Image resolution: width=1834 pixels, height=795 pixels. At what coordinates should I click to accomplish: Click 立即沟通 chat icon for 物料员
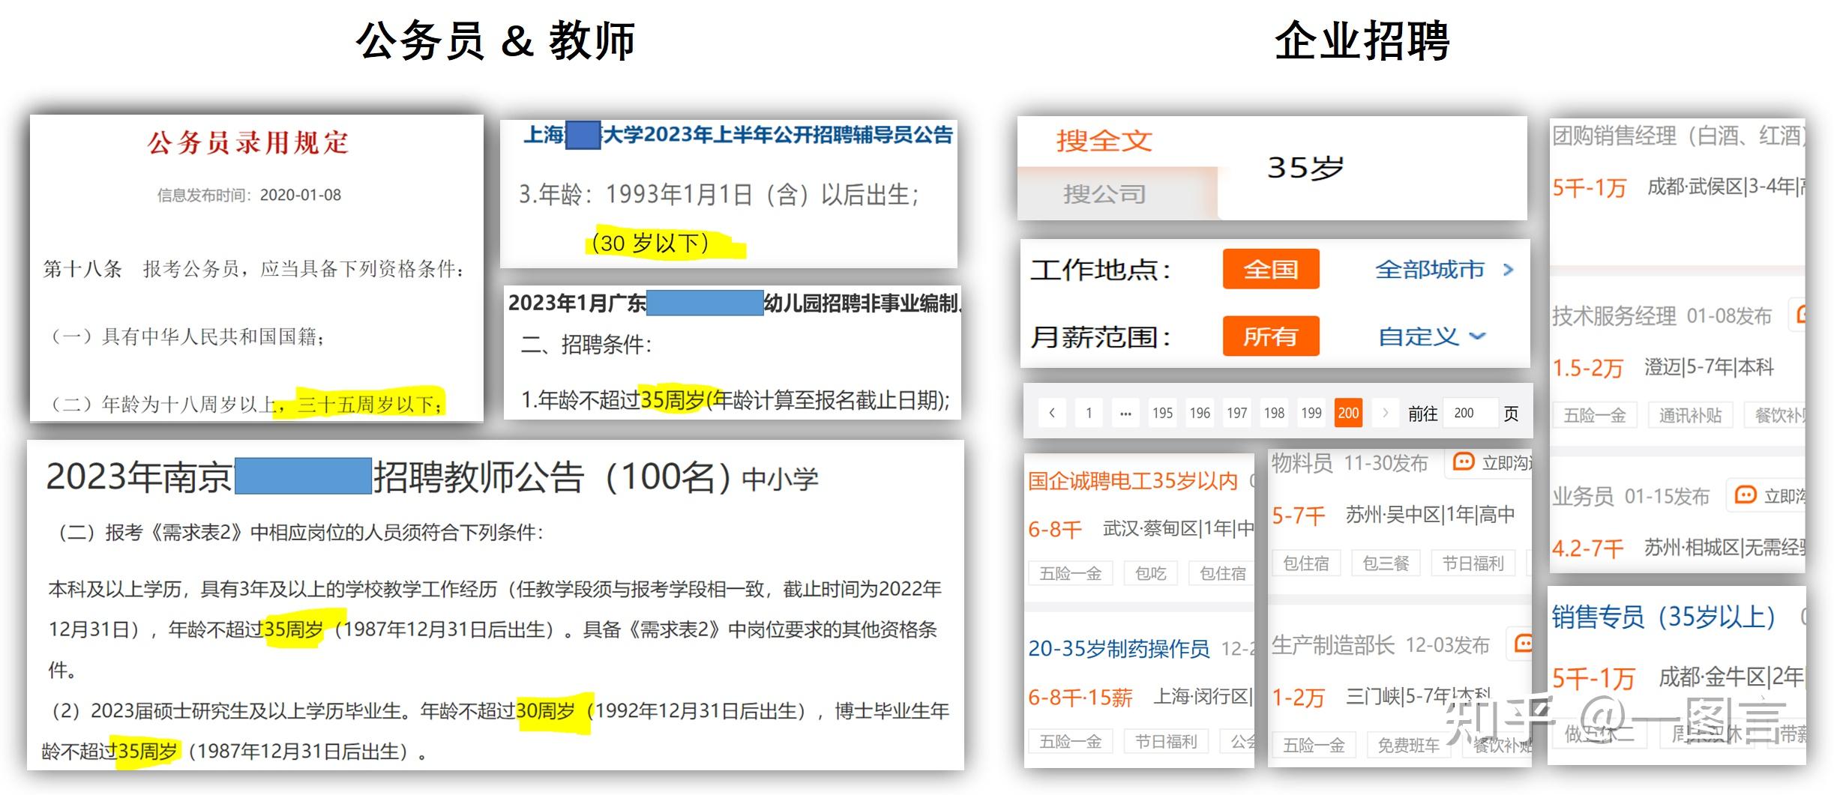(x=1464, y=462)
